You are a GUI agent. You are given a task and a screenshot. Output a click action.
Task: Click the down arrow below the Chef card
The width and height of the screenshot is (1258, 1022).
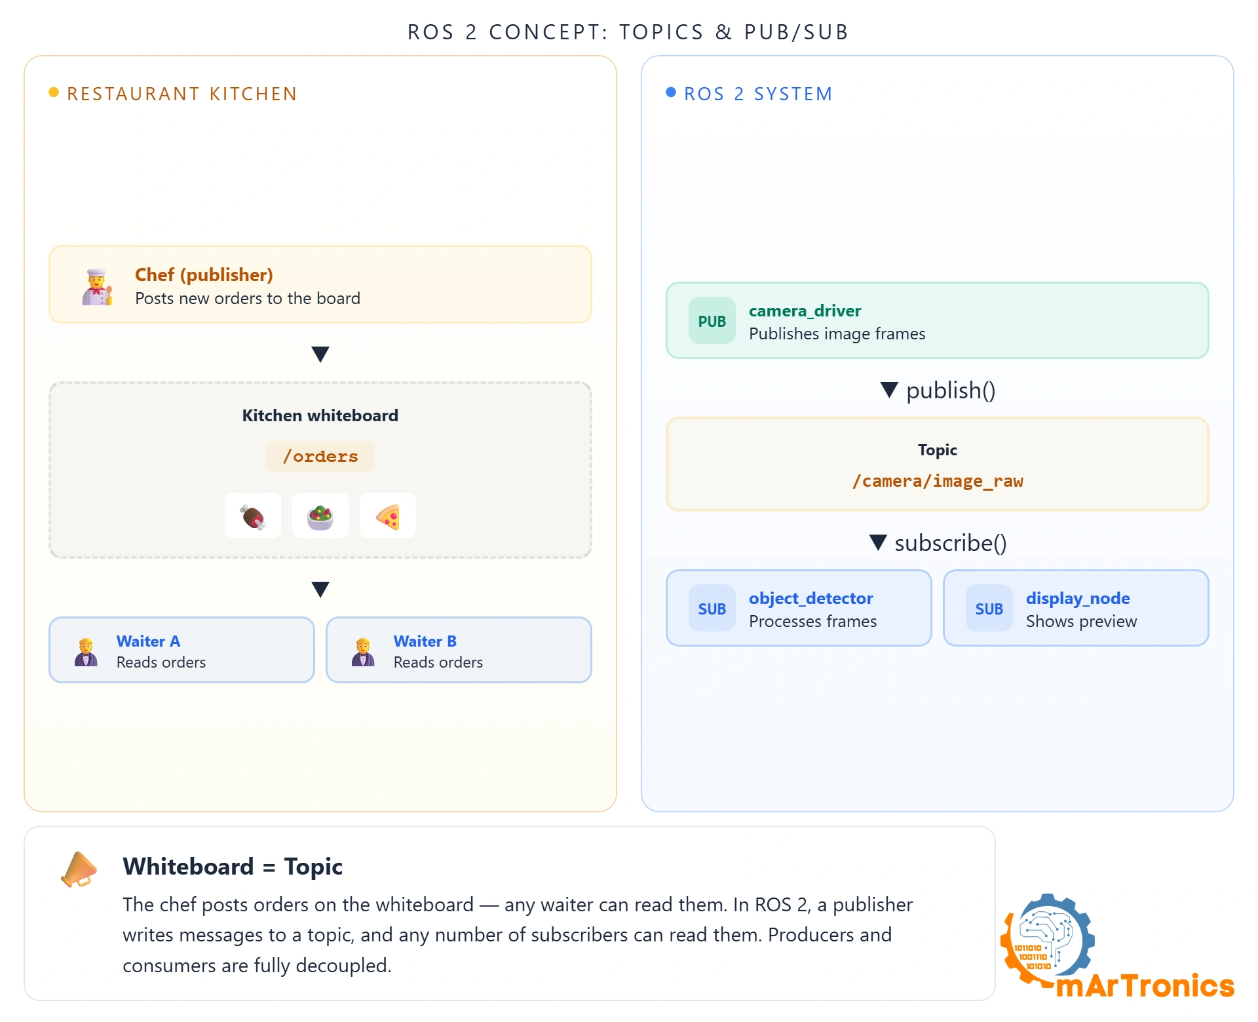[x=320, y=354]
